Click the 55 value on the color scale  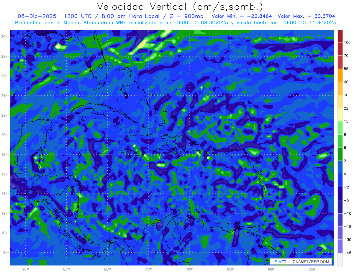(346, 69)
